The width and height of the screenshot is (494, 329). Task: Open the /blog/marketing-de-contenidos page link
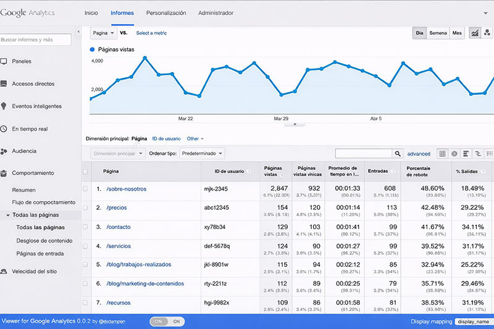coord(145,284)
